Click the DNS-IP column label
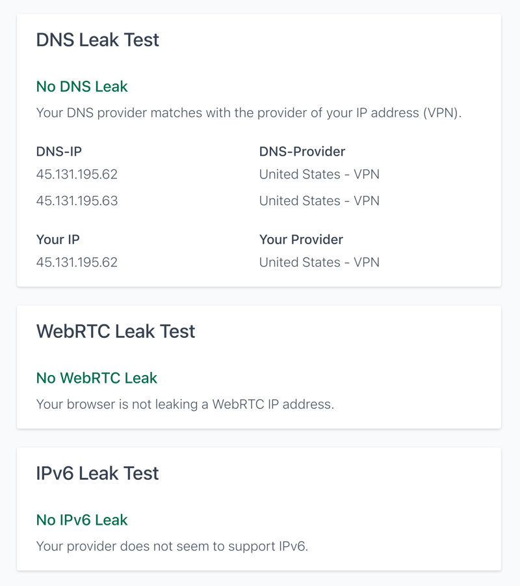The image size is (520, 586). tap(59, 151)
